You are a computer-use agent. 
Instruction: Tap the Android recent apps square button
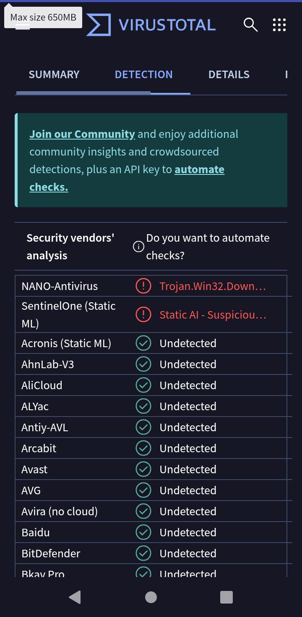(226, 597)
